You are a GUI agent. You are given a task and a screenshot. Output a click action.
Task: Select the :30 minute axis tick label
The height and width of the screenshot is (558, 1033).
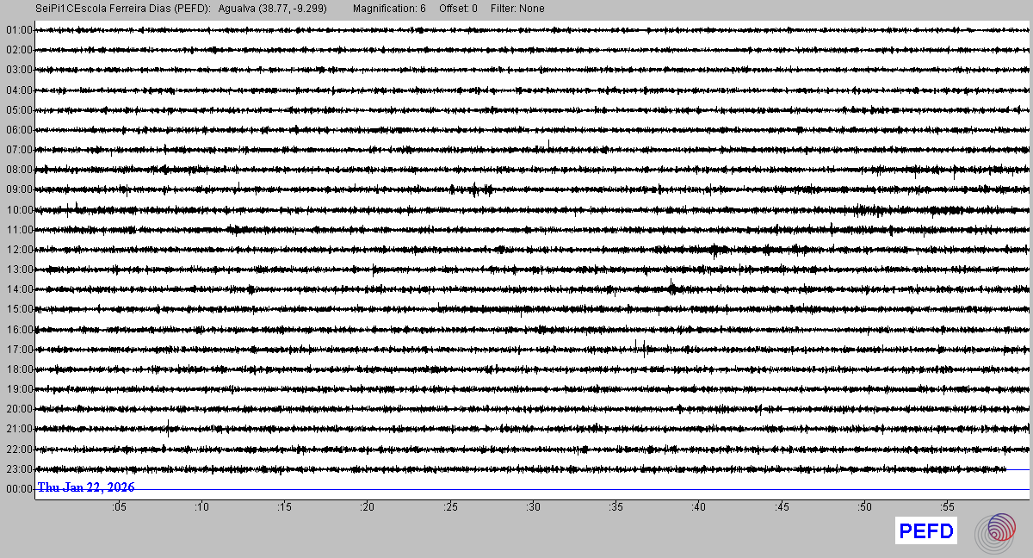coord(533,507)
